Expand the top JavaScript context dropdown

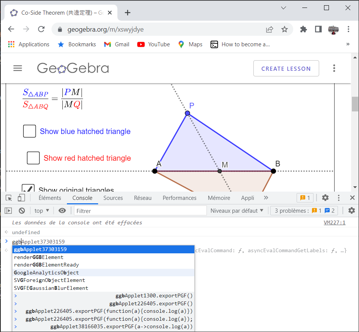pyautogui.click(x=42, y=211)
